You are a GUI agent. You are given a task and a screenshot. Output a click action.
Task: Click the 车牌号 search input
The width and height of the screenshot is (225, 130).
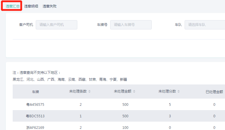point(131,25)
